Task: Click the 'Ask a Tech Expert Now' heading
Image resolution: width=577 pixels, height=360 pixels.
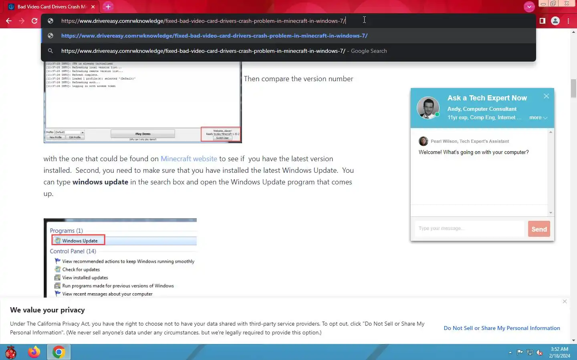Action: click(487, 98)
